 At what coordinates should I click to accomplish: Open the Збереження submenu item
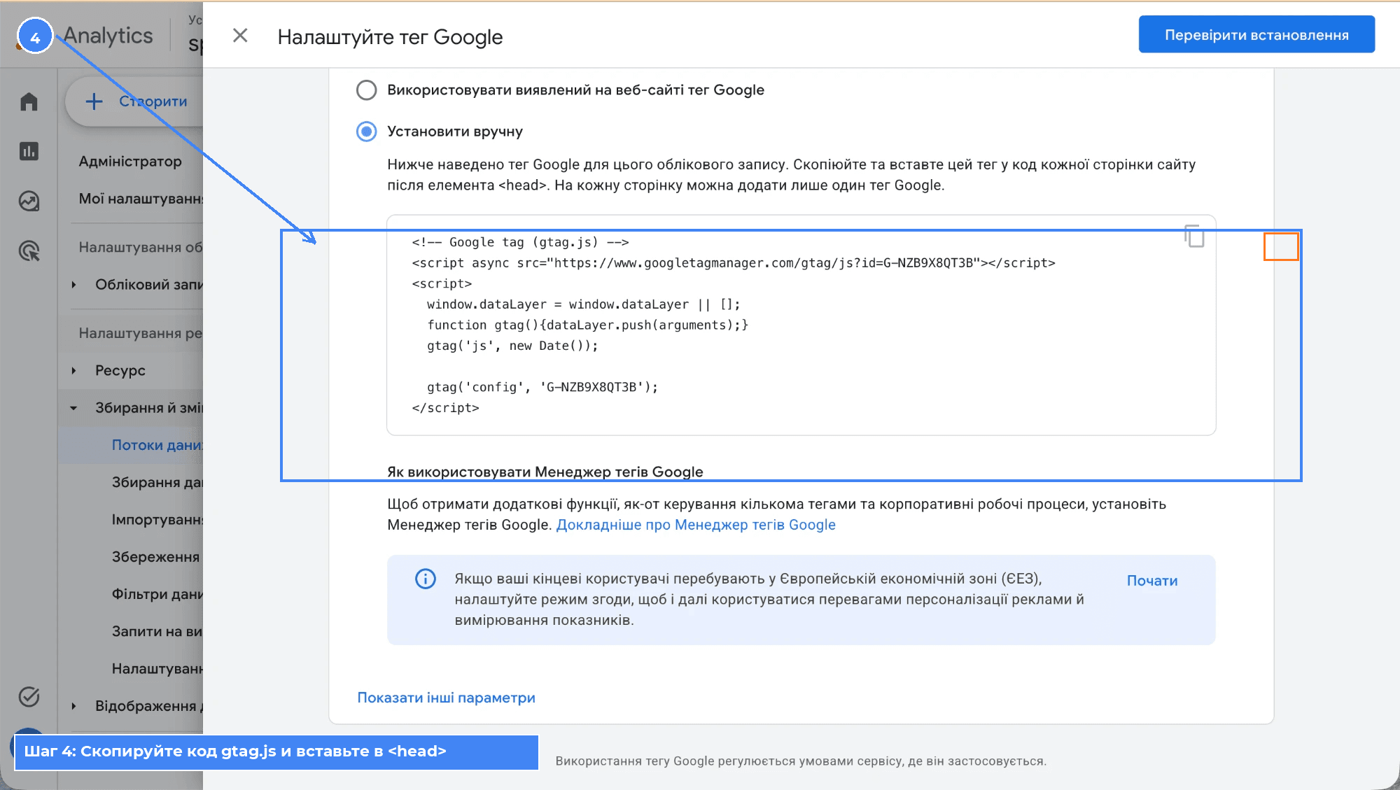coord(156,557)
